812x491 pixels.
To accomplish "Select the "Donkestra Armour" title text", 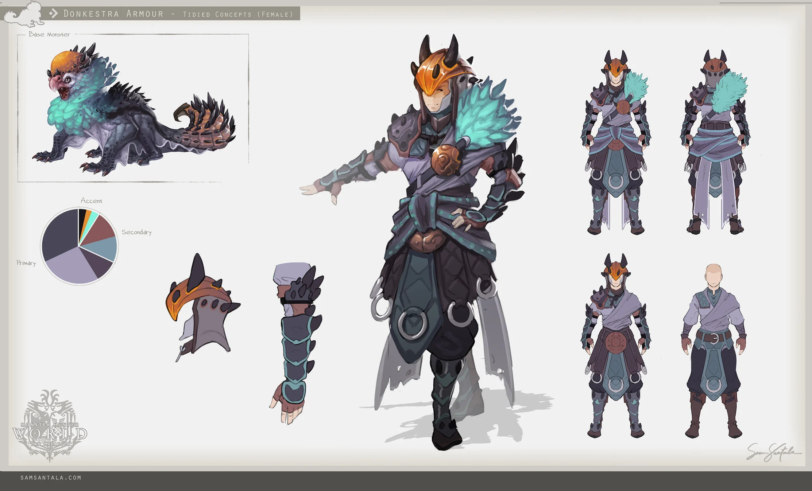I will (x=113, y=14).
